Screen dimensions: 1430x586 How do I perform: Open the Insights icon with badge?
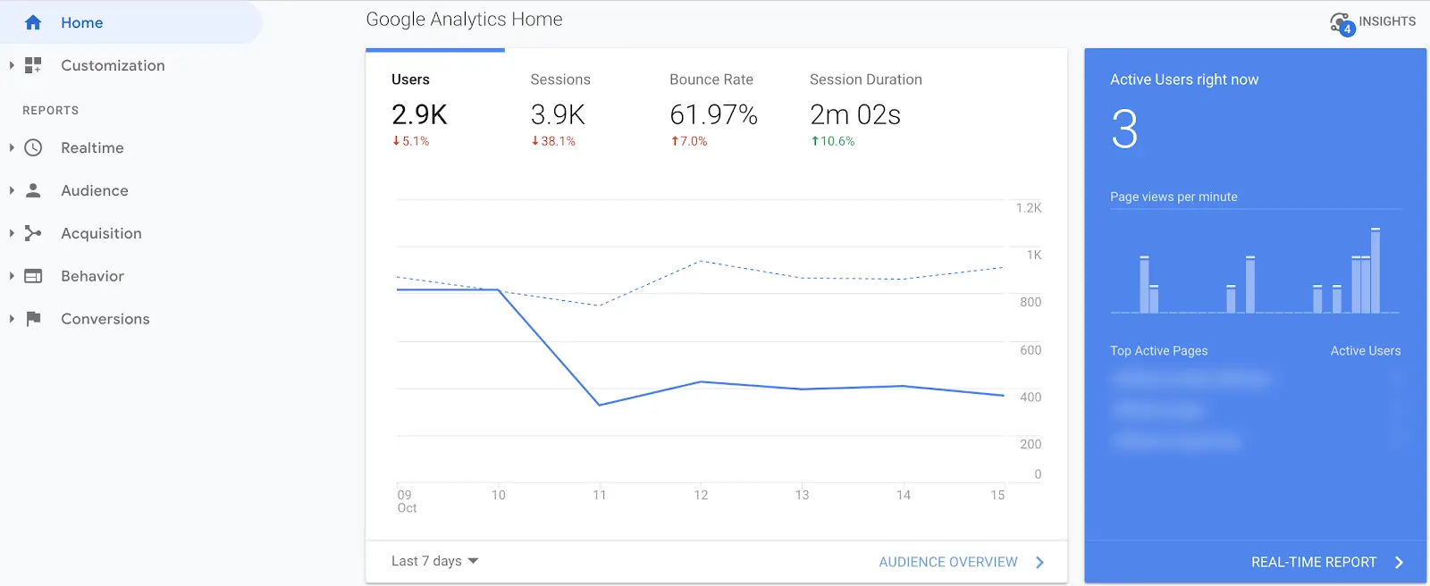point(1342,23)
